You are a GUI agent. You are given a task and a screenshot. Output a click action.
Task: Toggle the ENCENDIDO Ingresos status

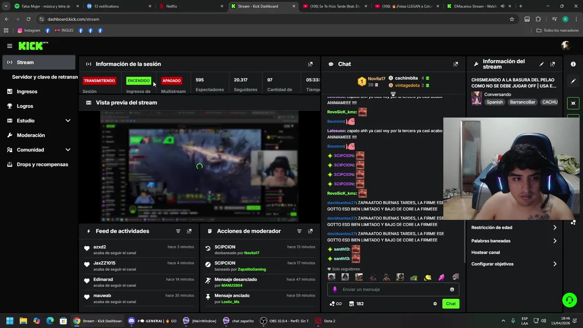138,81
